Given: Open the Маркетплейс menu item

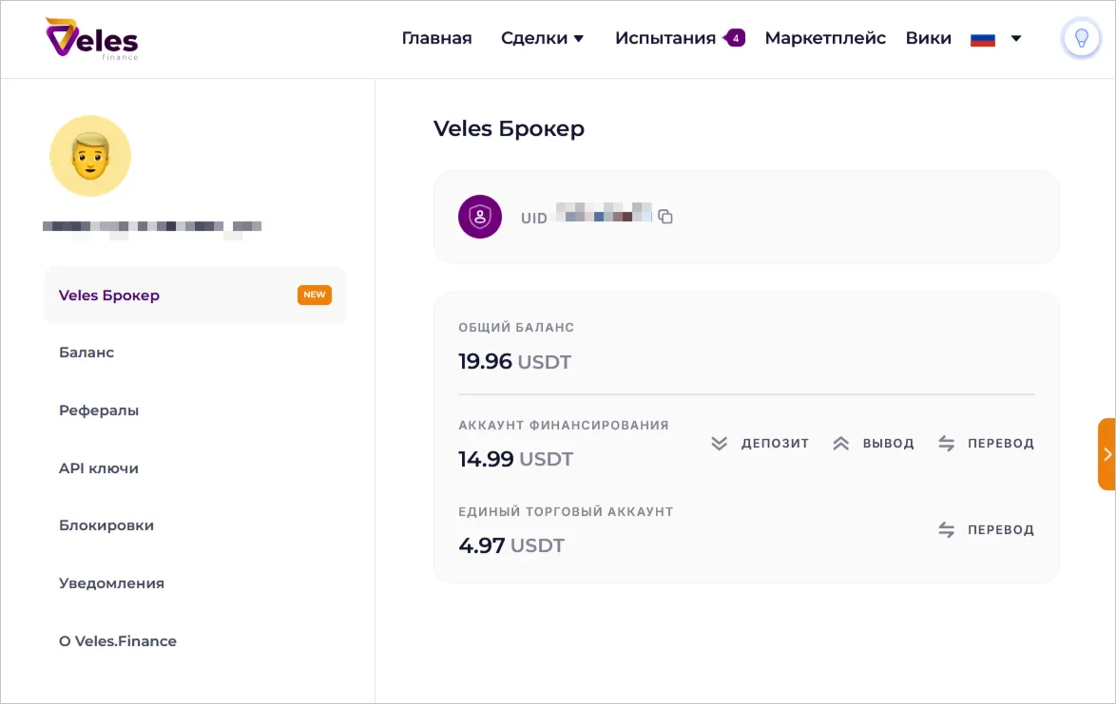Looking at the screenshot, I should (825, 38).
